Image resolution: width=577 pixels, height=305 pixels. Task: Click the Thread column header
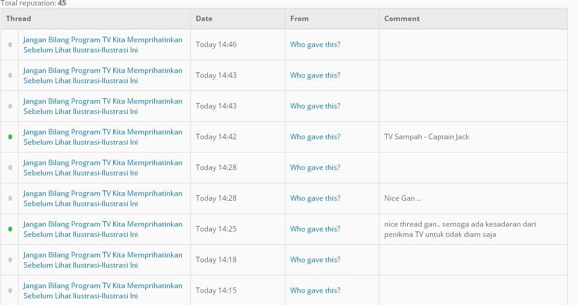click(x=19, y=19)
